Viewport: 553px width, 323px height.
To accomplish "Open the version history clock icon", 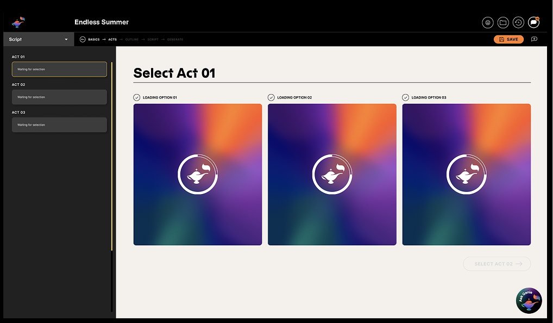I will [x=518, y=22].
